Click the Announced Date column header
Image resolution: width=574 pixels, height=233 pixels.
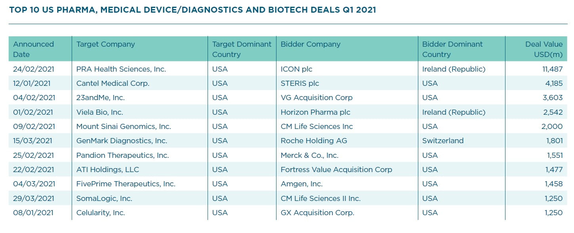pyautogui.click(x=33, y=49)
